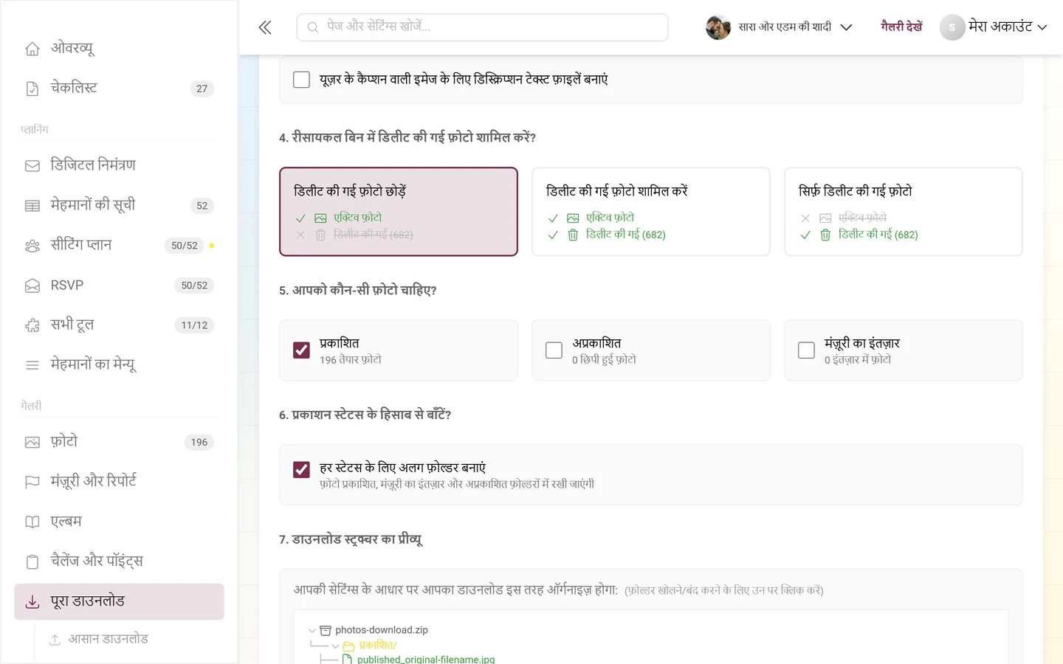The height and width of the screenshot is (664, 1063).
Task: Click the मंज़ूरी और रिपोर्ट flag icon
Action: pyautogui.click(x=32, y=482)
